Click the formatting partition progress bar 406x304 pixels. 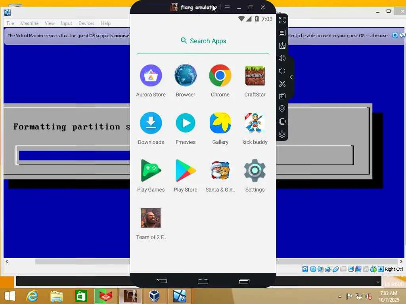pyautogui.click(x=185, y=155)
